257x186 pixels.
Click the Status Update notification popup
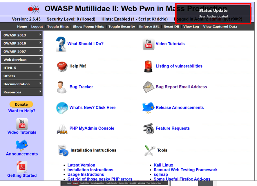click(x=213, y=13)
